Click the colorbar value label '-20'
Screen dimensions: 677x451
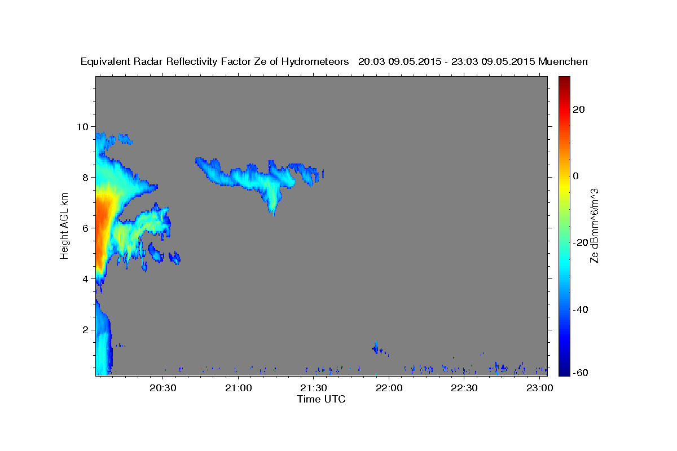point(580,242)
